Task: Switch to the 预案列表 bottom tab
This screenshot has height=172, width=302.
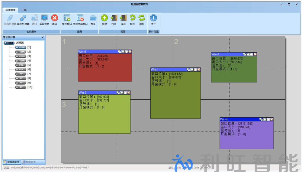Action: (31, 162)
